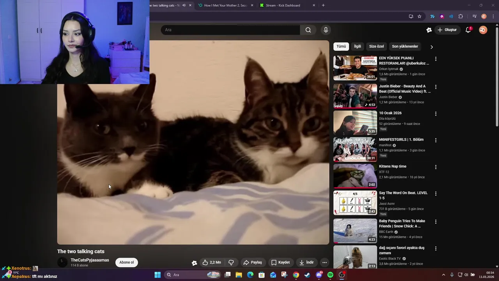Open YouTube account avatar menu
Viewport: 499px width, 281px height.
(x=483, y=30)
